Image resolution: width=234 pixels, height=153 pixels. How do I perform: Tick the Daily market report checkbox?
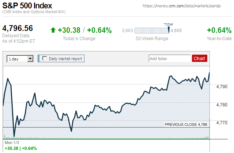tap(45, 58)
